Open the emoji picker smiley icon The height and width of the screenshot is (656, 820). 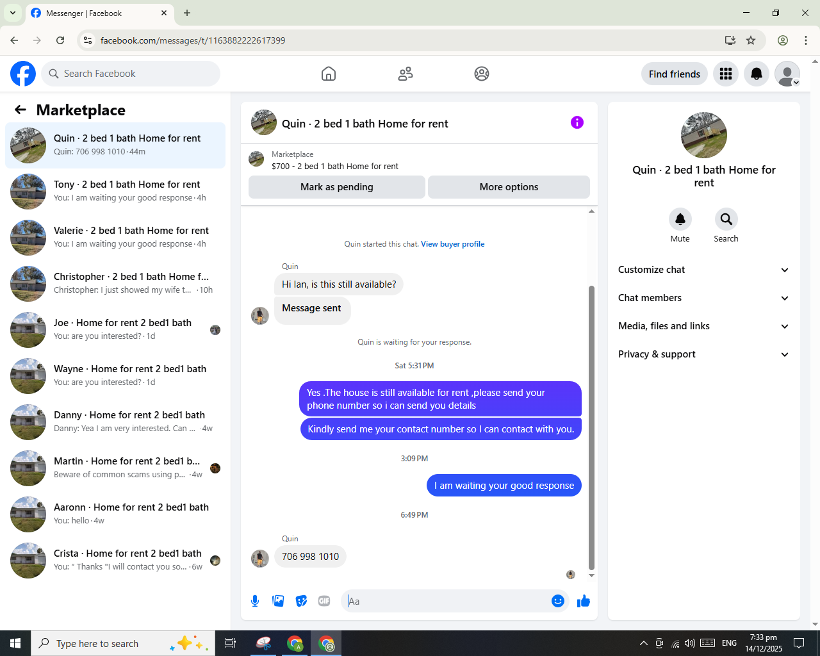tap(558, 601)
